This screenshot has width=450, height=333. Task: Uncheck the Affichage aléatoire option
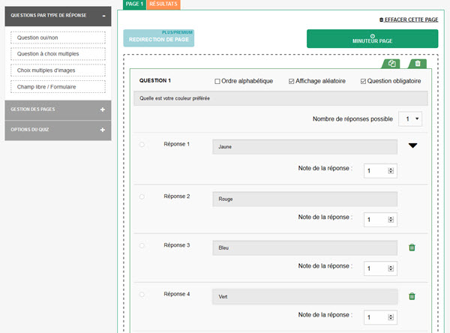pos(291,82)
